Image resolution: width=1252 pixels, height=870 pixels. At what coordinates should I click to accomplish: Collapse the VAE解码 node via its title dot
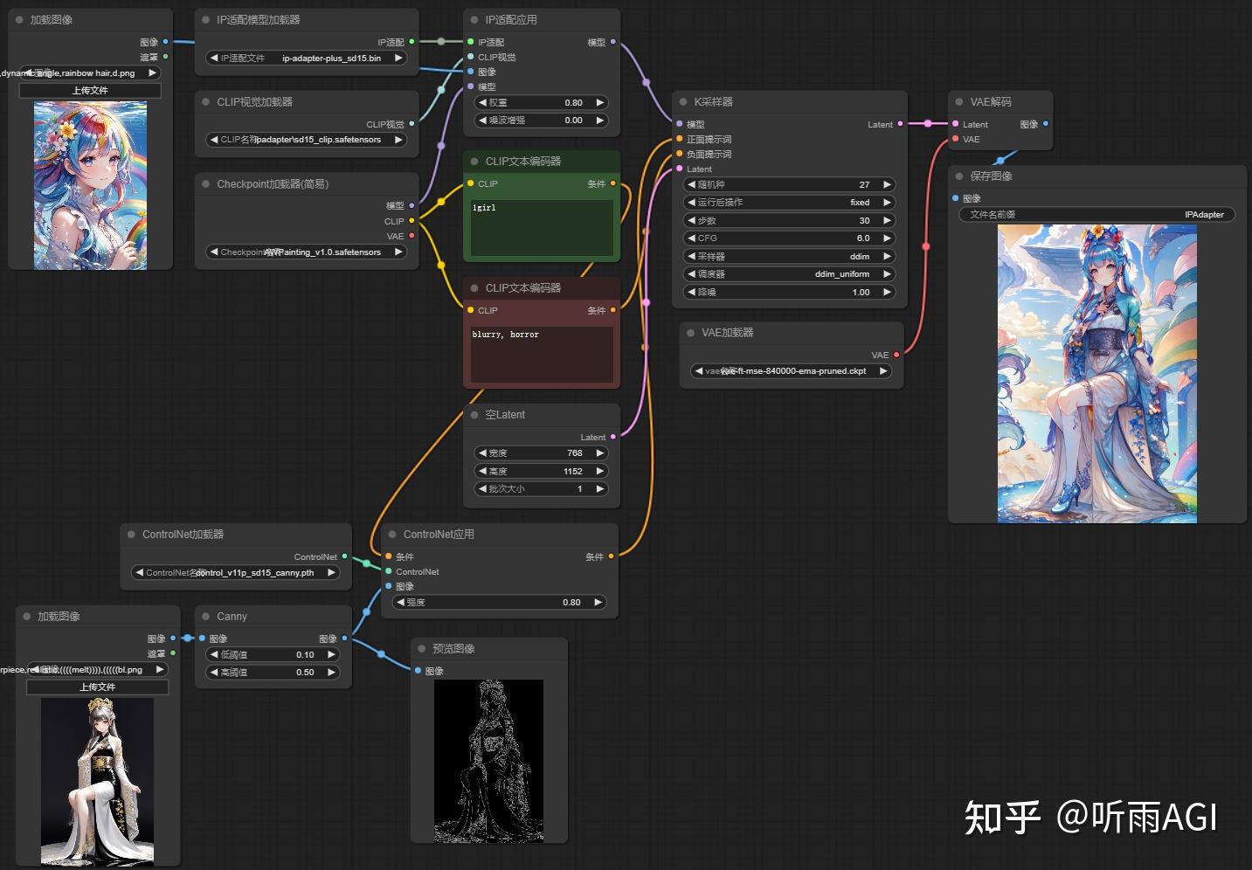tap(959, 102)
